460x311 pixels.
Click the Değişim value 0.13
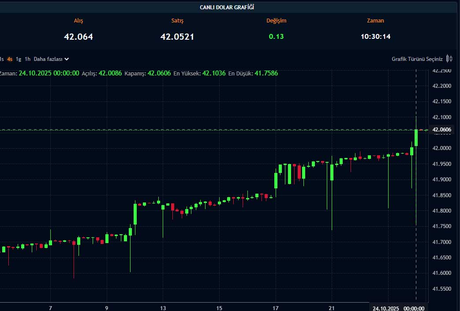(x=276, y=37)
